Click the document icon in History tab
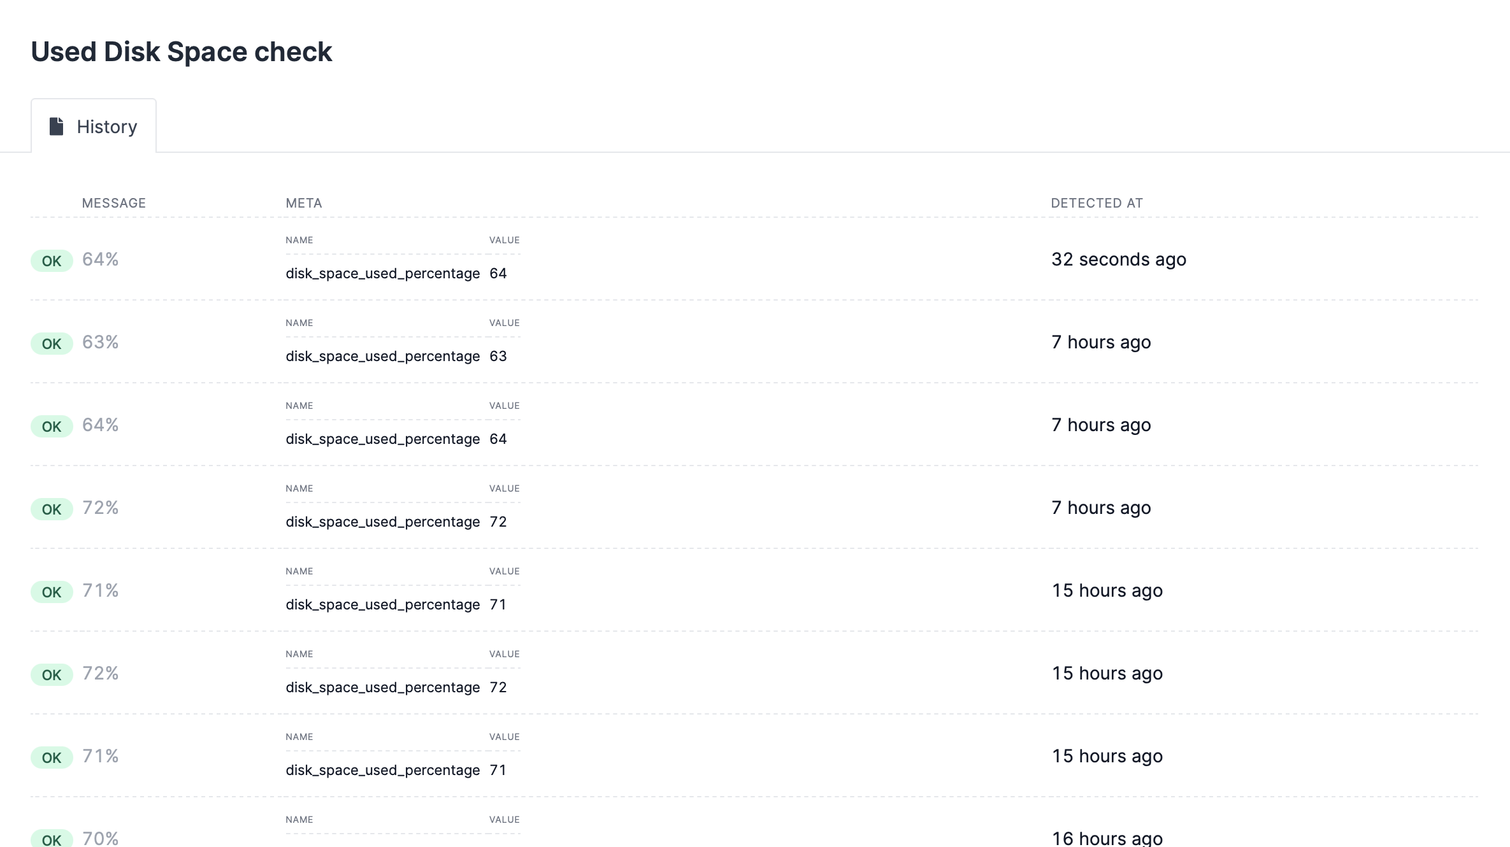Image resolution: width=1510 pixels, height=847 pixels. click(57, 126)
